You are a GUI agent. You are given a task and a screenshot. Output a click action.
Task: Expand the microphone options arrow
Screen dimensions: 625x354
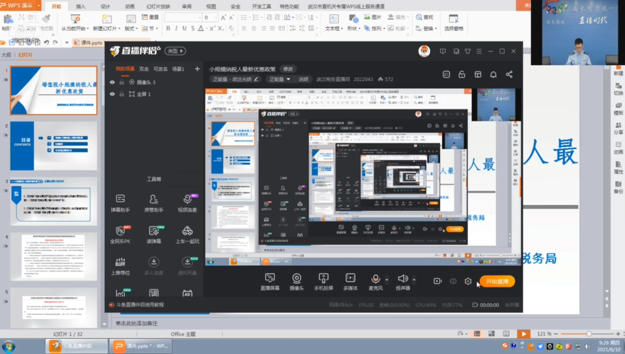tap(386, 280)
